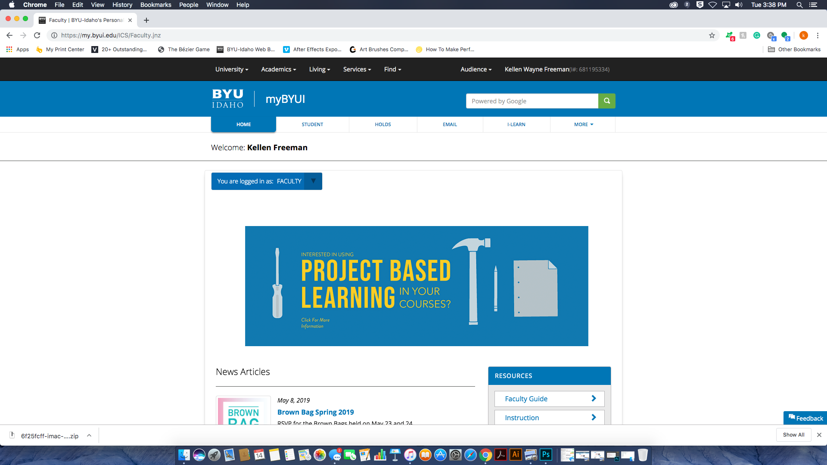This screenshot has height=465, width=827.
Task: Expand the University dropdown menu
Action: [x=232, y=69]
